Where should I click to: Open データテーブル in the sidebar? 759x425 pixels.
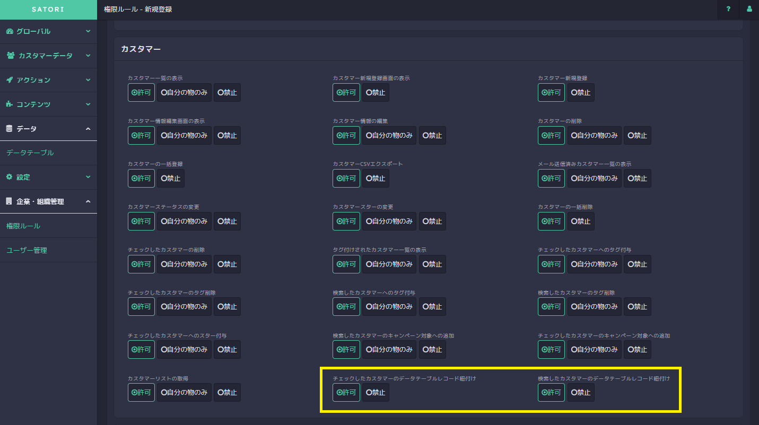coord(30,153)
